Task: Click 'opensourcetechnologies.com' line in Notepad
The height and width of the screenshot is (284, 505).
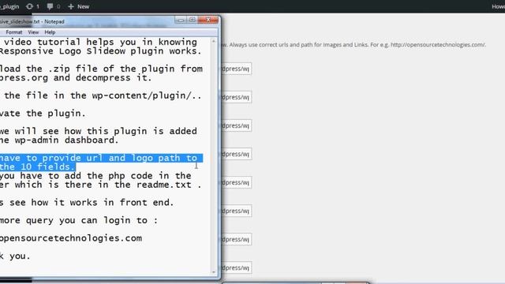Action: [71, 238]
